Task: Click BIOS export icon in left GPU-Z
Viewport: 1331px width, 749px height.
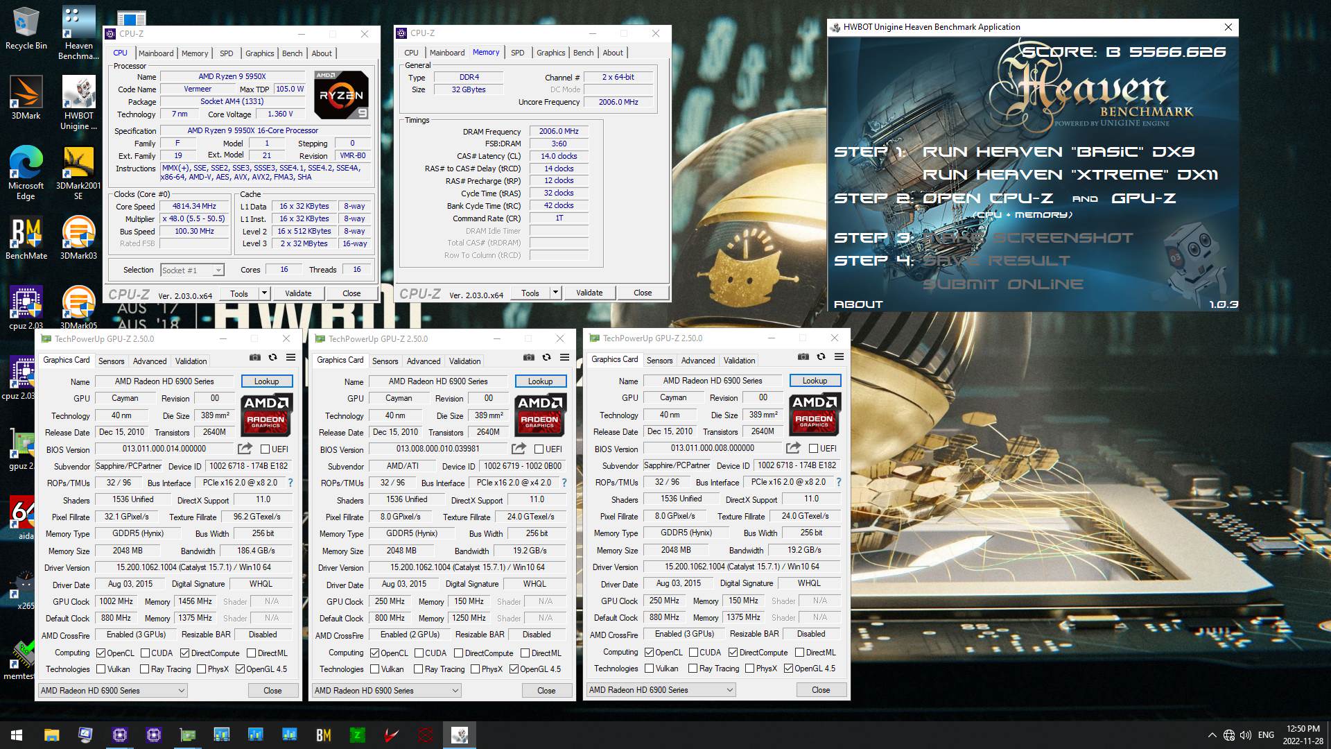Action: point(245,449)
